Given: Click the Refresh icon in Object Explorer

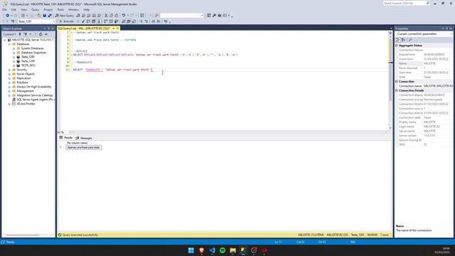Looking at the screenshot, I should [x=41, y=34].
